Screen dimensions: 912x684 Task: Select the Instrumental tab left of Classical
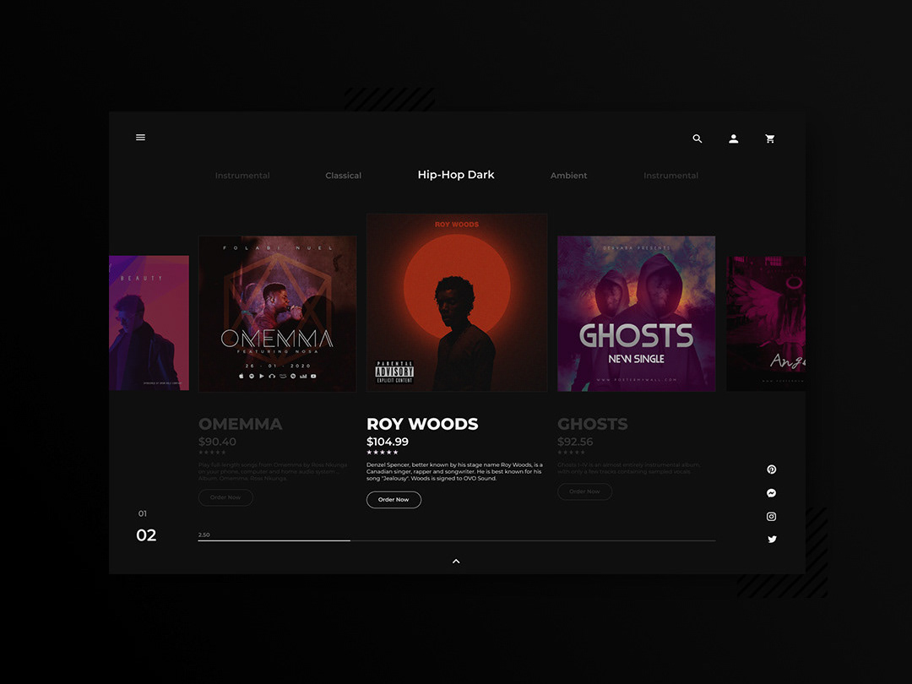click(242, 175)
